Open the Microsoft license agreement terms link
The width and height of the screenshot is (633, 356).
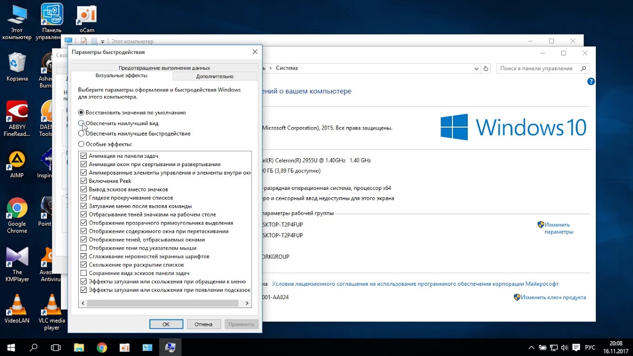[x=415, y=284]
